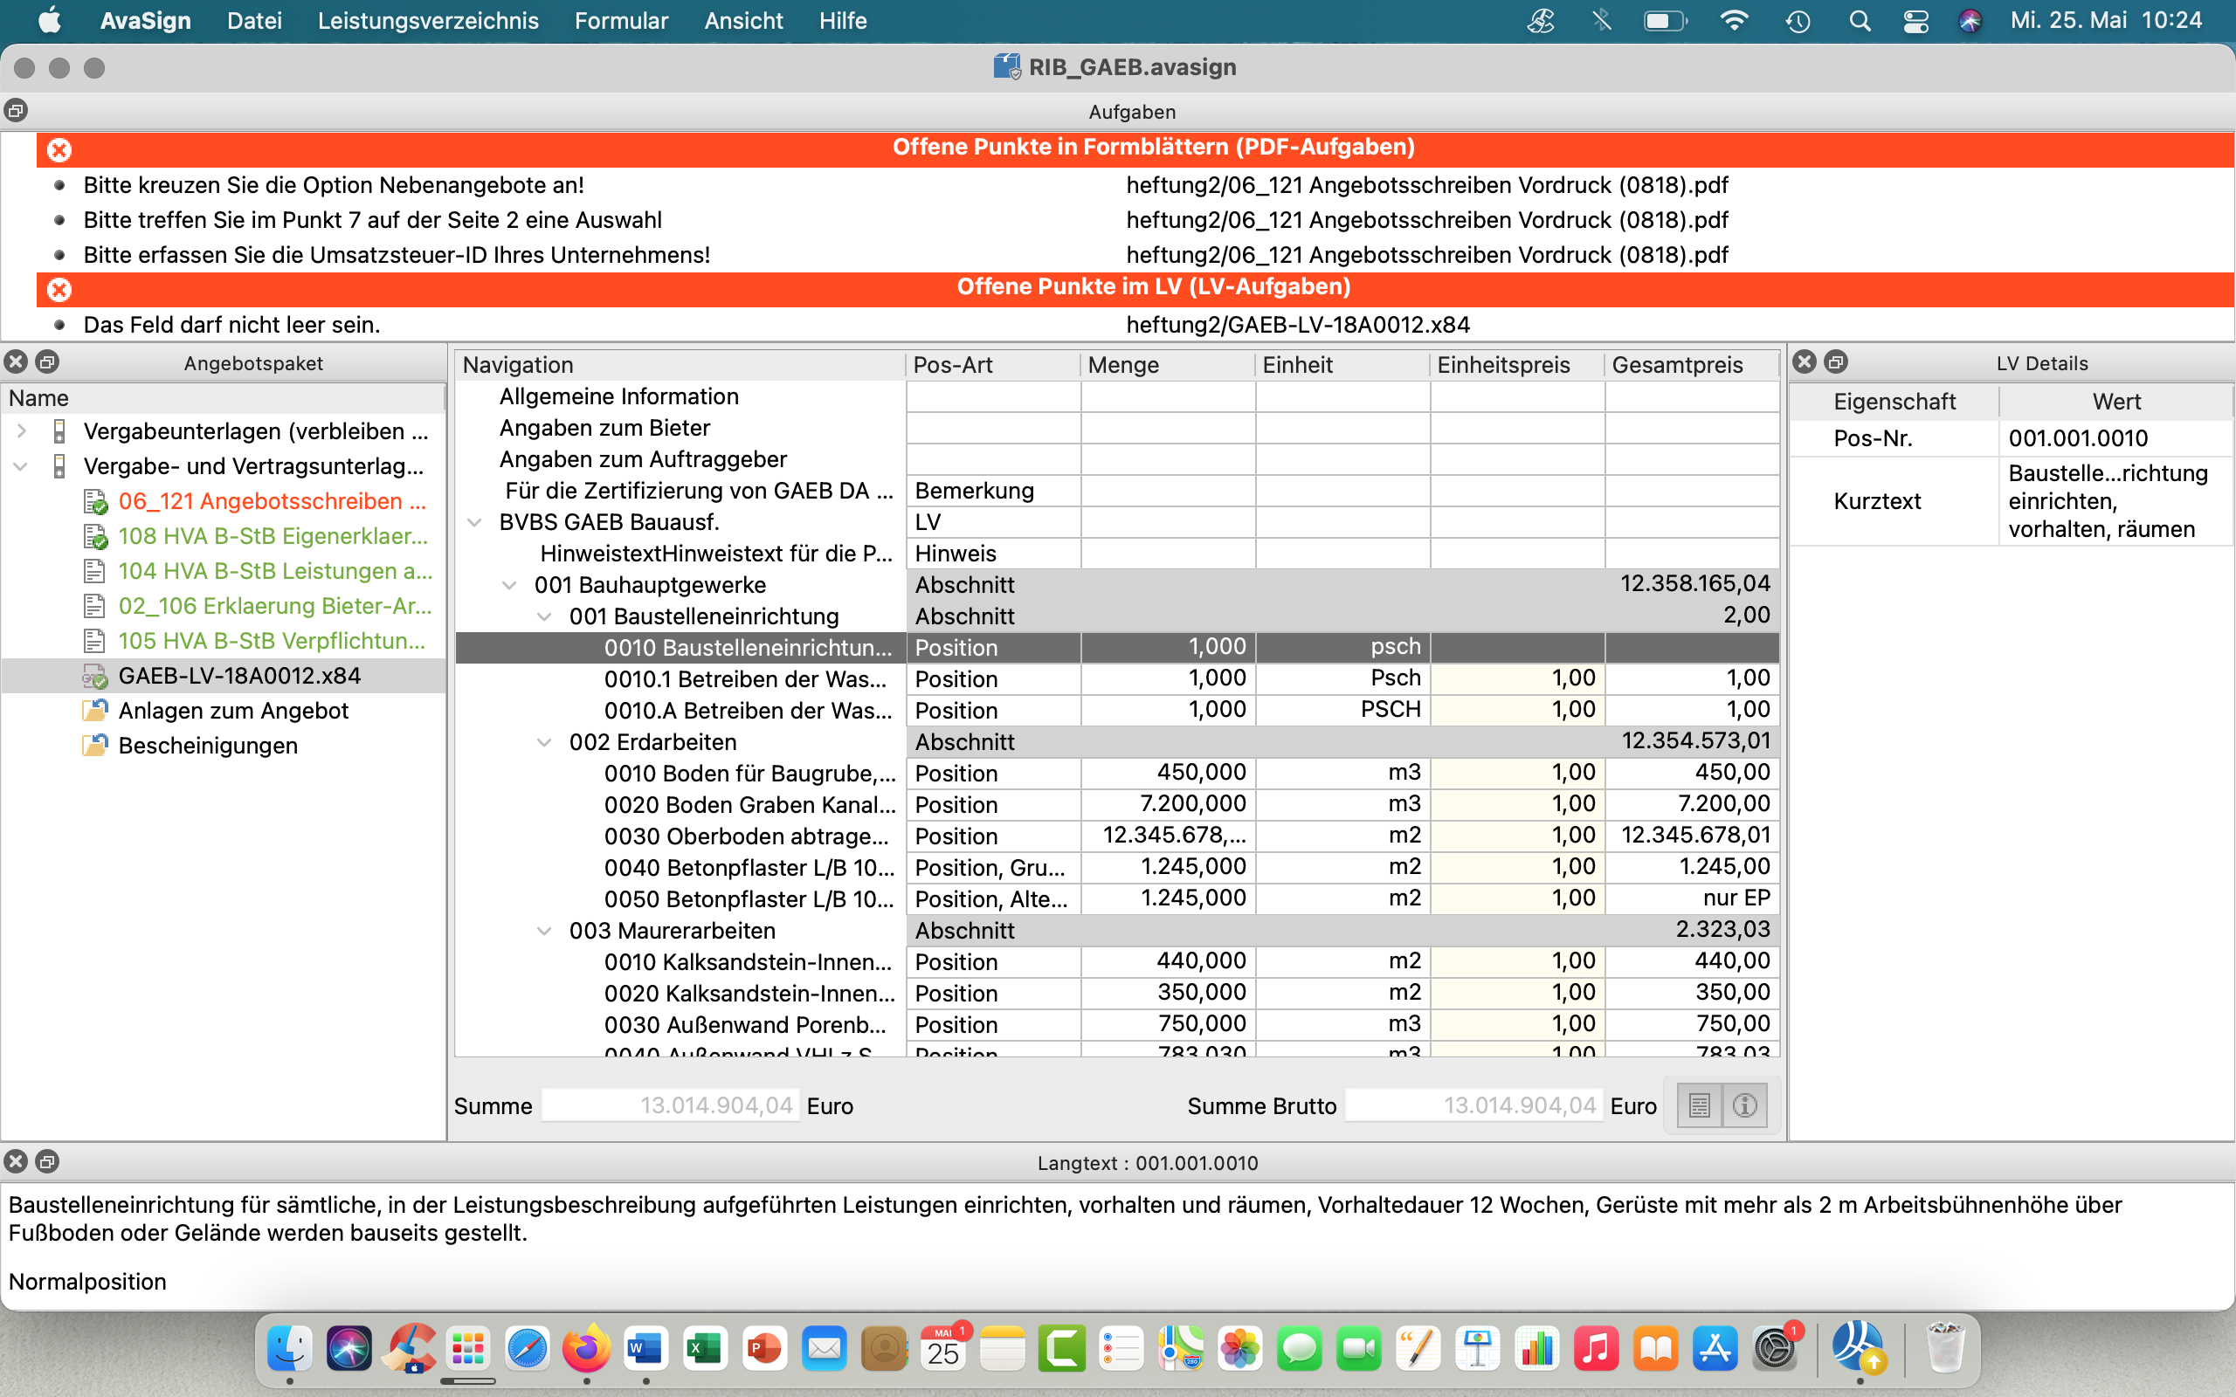Viewport: 2236px width, 1397px height.
Task: Click the Summe field showing 13.014.904,04
Action: (x=670, y=1105)
